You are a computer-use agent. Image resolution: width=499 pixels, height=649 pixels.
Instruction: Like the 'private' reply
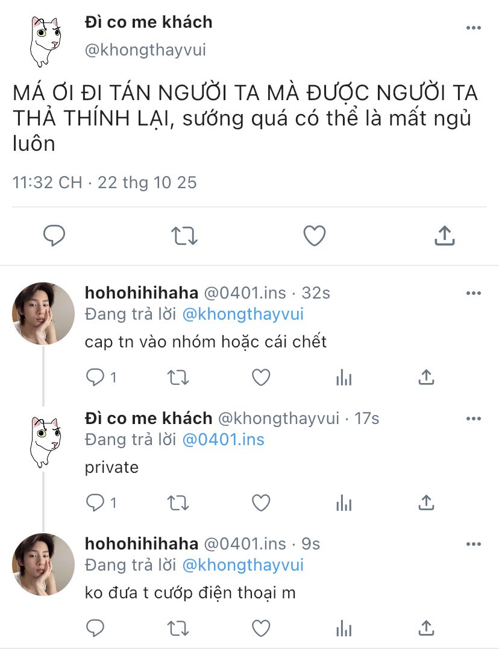pos(260,502)
